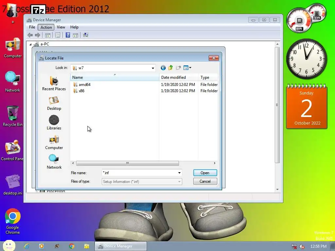Viewport: 335px width, 251px height.
Task: Click the Device Manager scroll down arrow
Action: [277, 190]
